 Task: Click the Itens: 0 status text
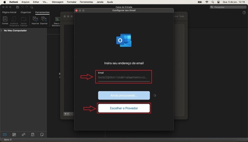click(8, 140)
